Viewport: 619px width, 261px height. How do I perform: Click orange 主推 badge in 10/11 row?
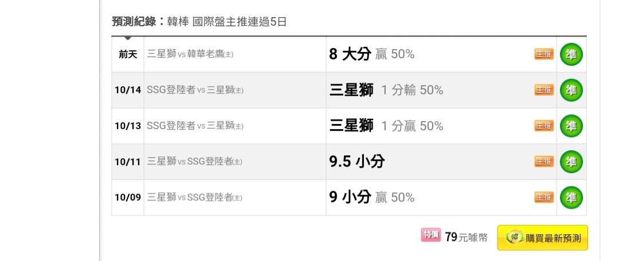click(543, 162)
